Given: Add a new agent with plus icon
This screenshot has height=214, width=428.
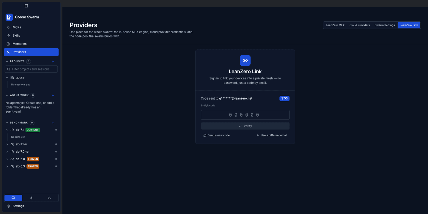Looking at the screenshot, I should 53,95.
